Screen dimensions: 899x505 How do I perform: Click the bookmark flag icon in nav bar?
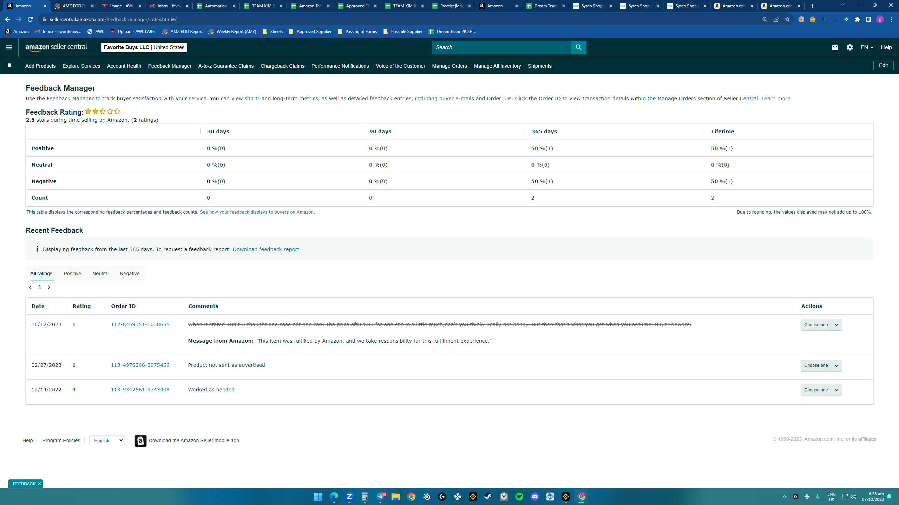9,66
